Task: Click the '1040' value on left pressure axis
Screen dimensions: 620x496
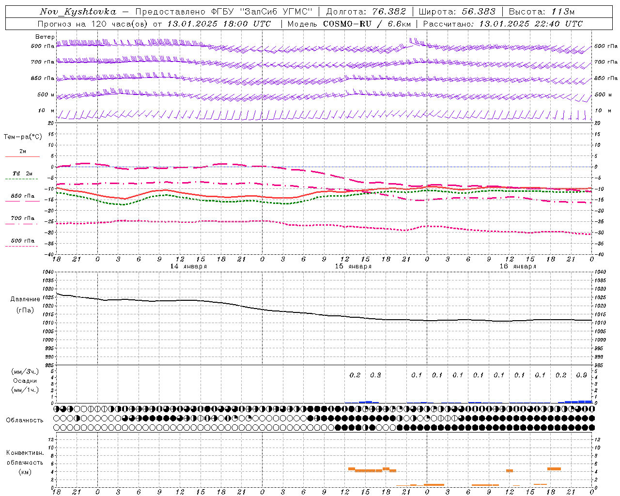Action: pos(47,272)
